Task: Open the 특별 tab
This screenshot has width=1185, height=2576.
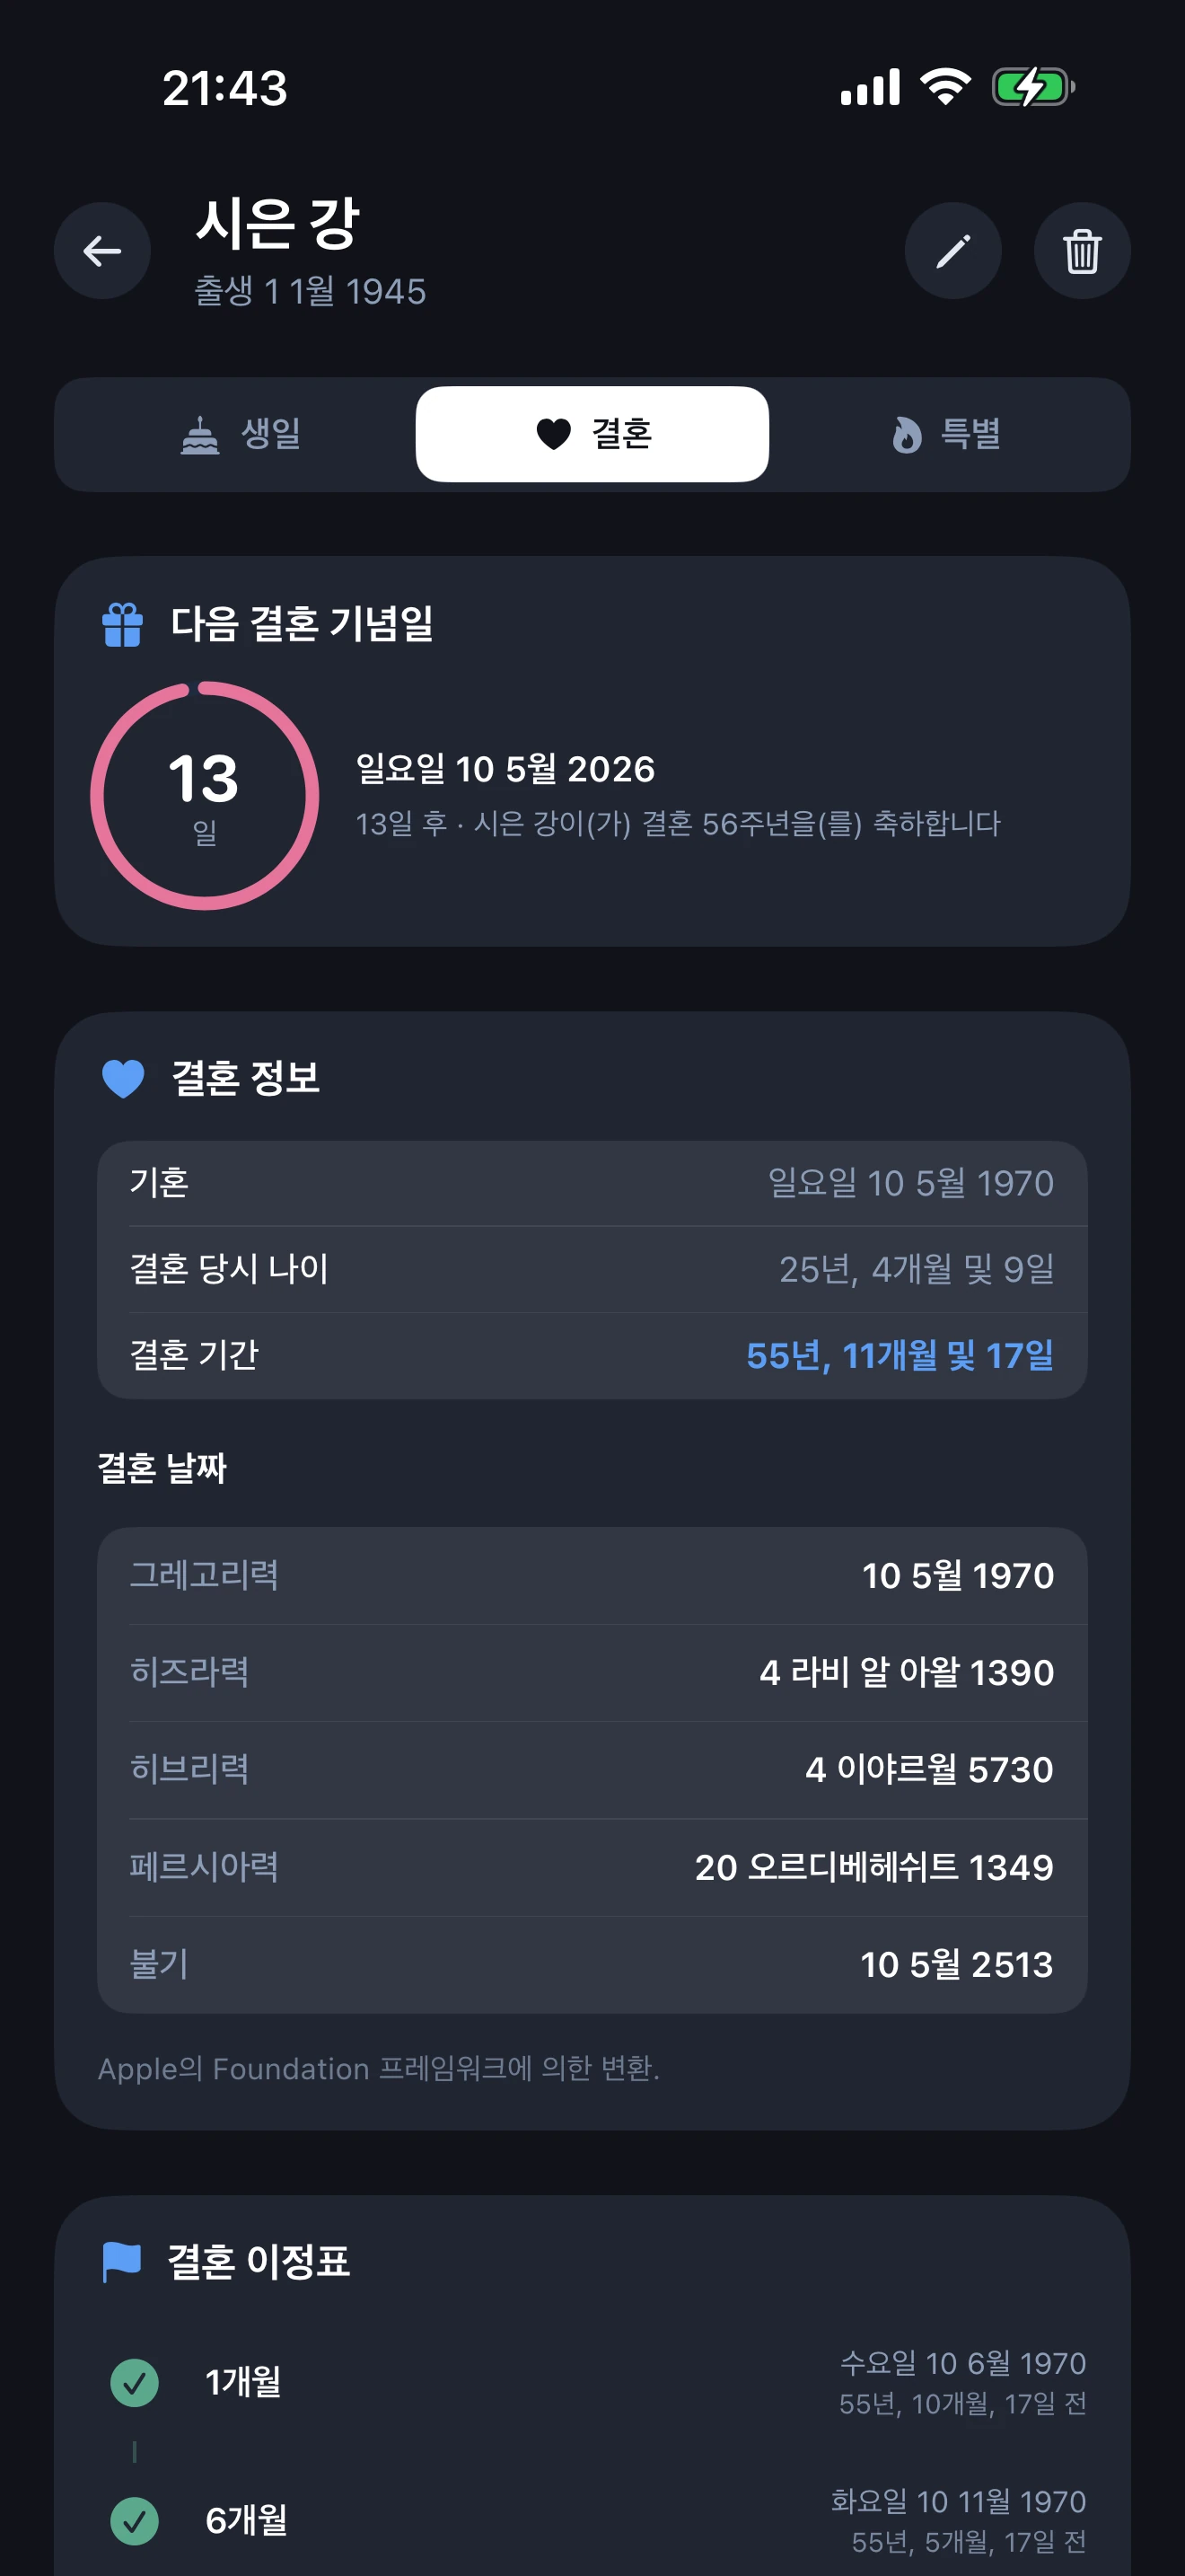Action: (x=945, y=434)
